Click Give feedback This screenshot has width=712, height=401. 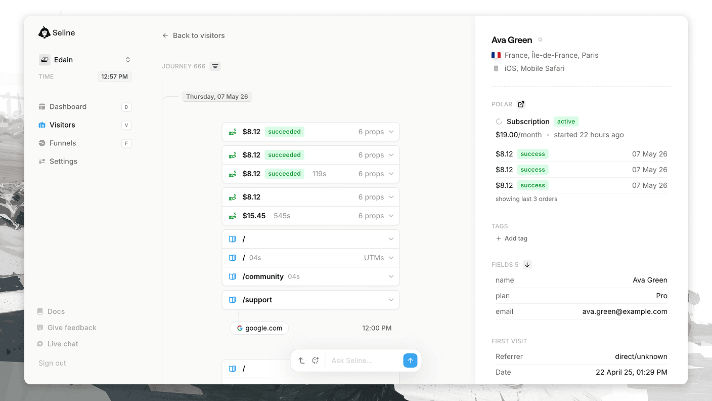point(72,328)
